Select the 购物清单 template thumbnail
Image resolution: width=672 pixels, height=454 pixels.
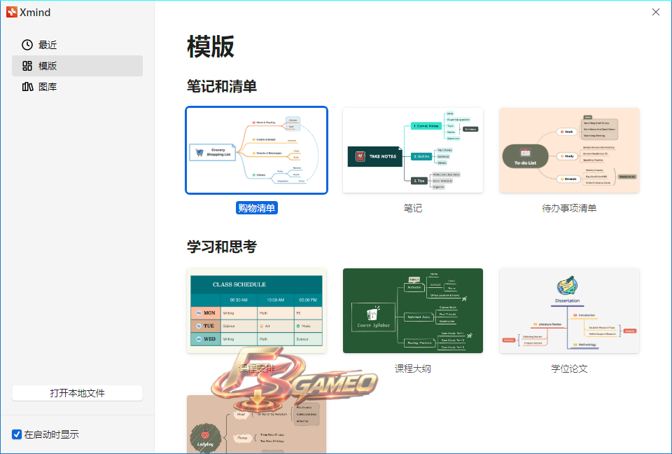[256, 150]
